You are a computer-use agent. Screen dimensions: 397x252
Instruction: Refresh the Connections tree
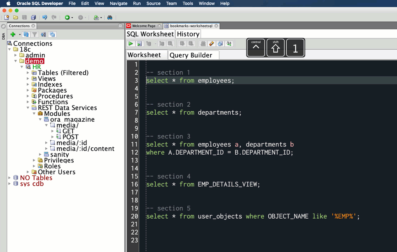coord(26,35)
